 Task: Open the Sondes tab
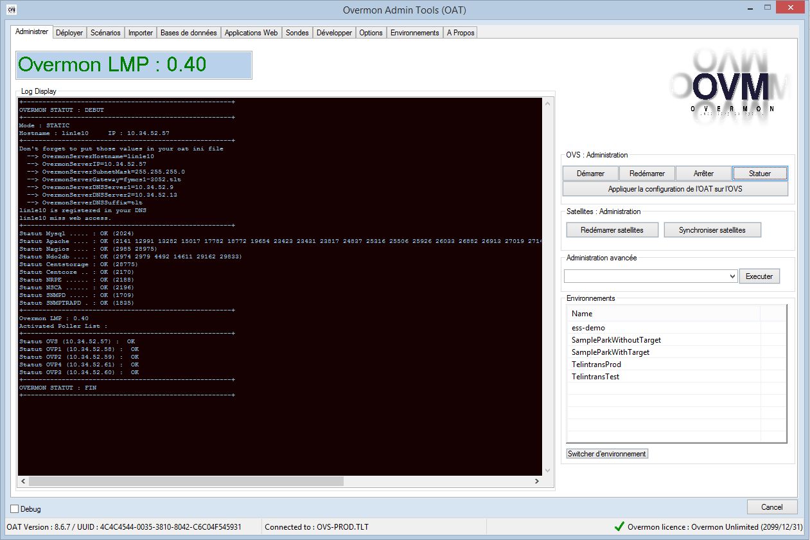point(297,33)
